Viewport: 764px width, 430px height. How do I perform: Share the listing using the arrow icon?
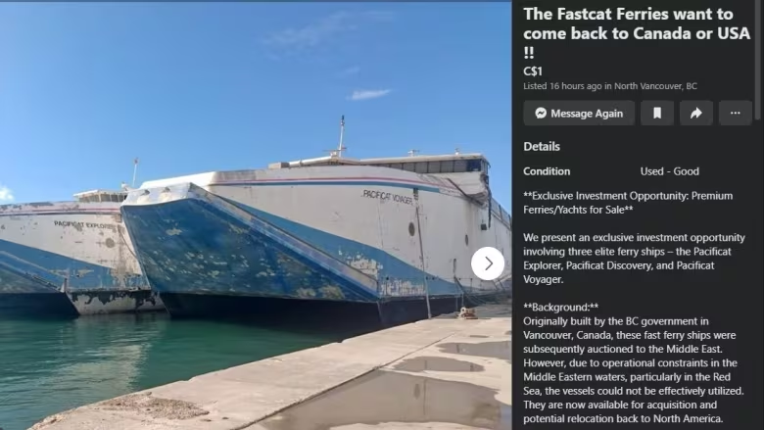pos(695,113)
